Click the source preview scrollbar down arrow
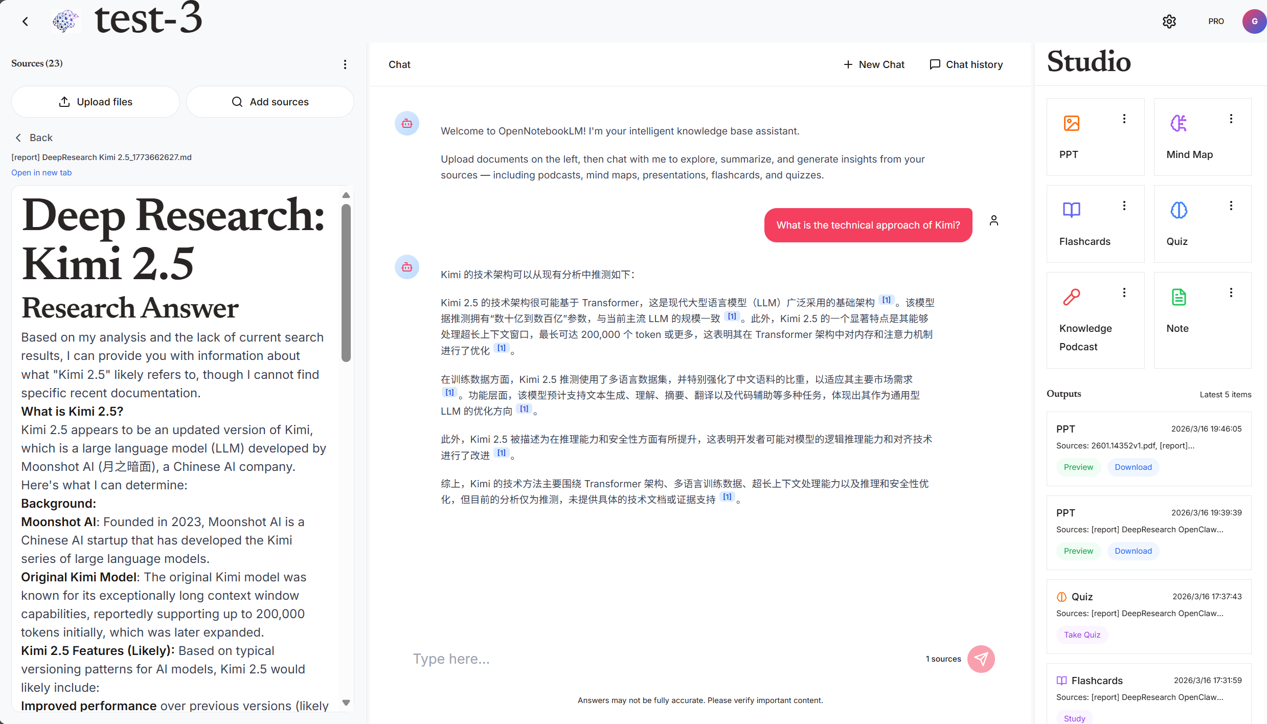Image resolution: width=1267 pixels, height=724 pixels. pyautogui.click(x=346, y=703)
